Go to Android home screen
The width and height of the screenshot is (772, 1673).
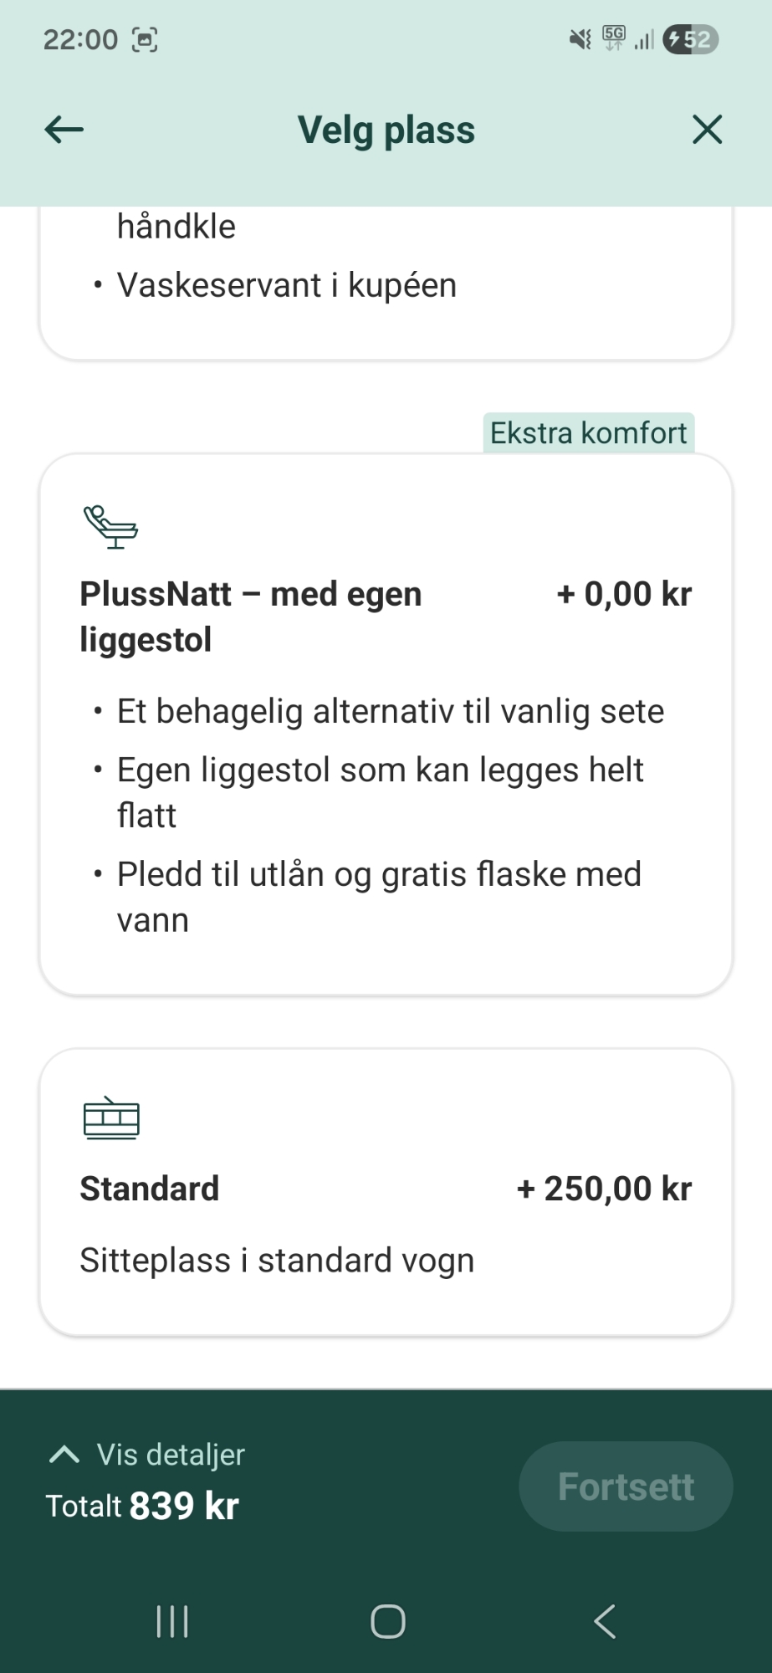(387, 1621)
